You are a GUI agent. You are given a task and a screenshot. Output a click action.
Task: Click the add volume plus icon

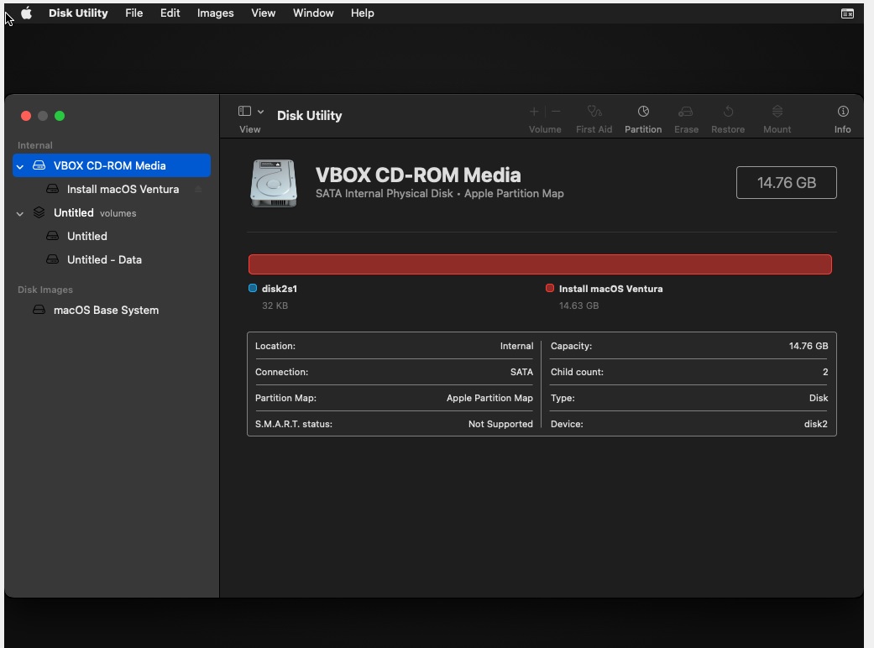pyautogui.click(x=534, y=112)
